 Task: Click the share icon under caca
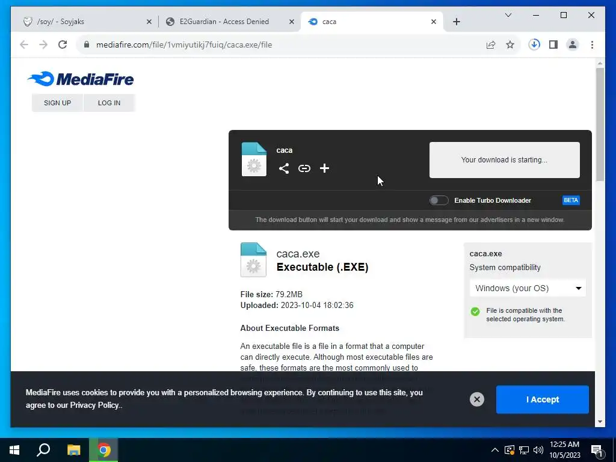[284, 168]
